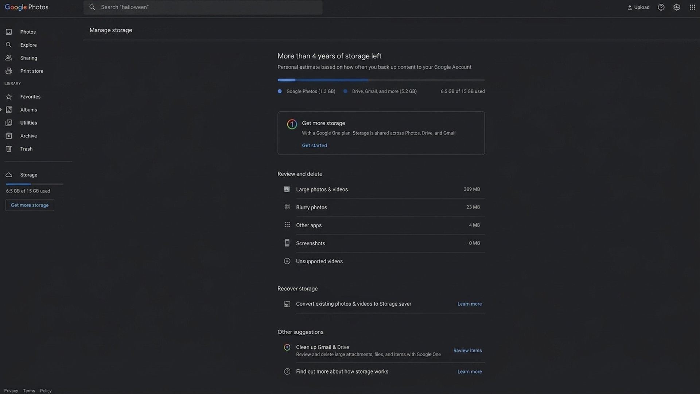Screen dimensions: 700x394
Task: Click the main storage usage progress bar
Action: point(381,80)
